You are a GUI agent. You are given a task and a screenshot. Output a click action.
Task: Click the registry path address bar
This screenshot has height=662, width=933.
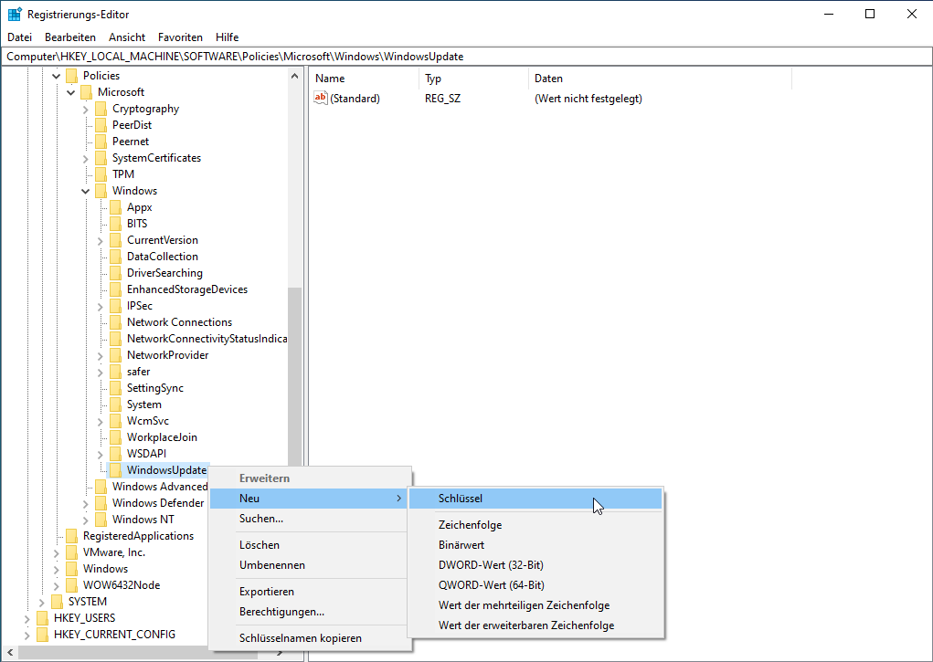tap(466, 57)
